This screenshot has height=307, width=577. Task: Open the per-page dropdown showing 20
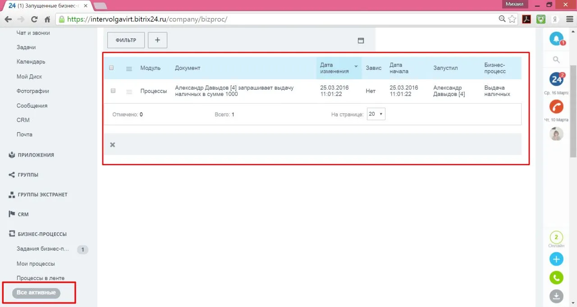coord(376,114)
